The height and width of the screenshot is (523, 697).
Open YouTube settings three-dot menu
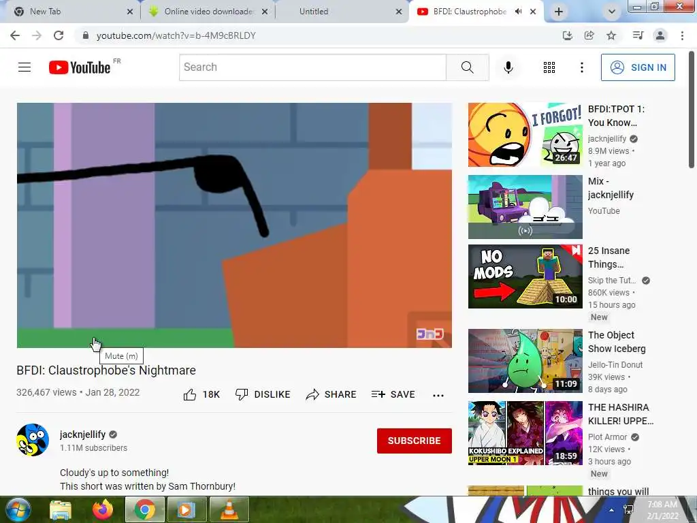pos(581,67)
